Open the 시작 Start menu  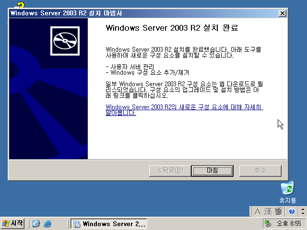(x=12, y=223)
